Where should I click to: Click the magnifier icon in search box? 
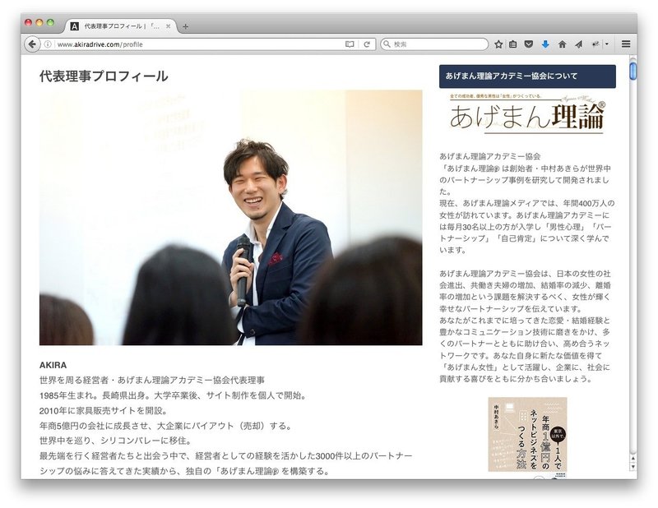pyautogui.click(x=387, y=44)
